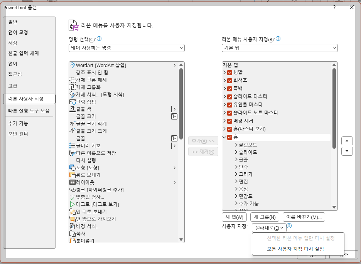Click the 글꼴 크기 크게 icon
This screenshot has width=361, height=264.
[x=73, y=131]
